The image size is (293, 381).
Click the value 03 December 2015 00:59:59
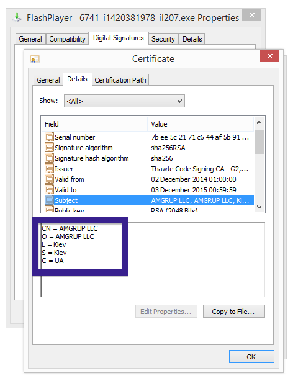[x=194, y=190]
